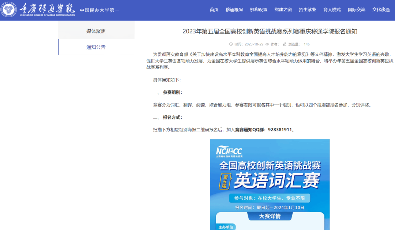The image size is (395, 230).
Task: Click the 英语词汇赛 poster image
Action: tap(270, 184)
